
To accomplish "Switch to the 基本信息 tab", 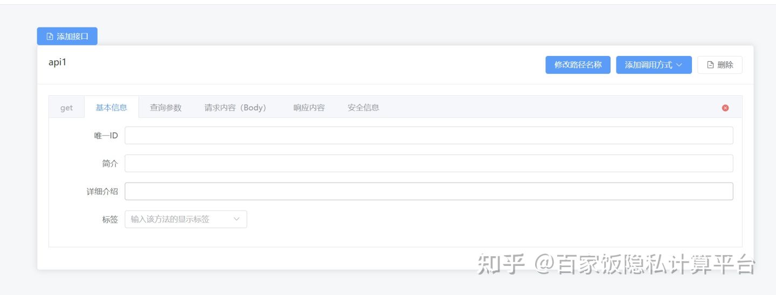I will pyautogui.click(x=112, y=107).
